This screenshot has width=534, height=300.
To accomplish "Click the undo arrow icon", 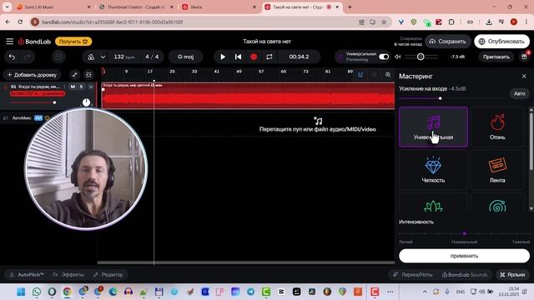I will tap(12, 57).
